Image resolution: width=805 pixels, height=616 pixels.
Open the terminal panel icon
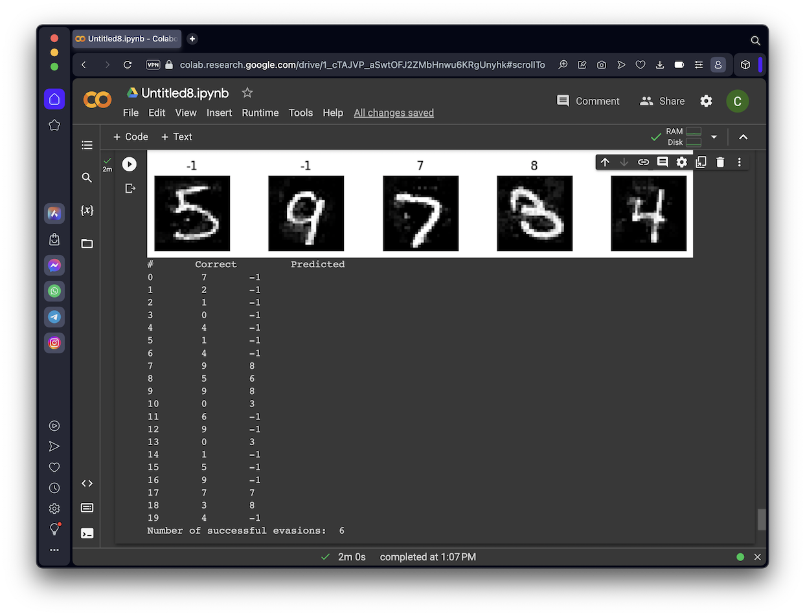87,533
